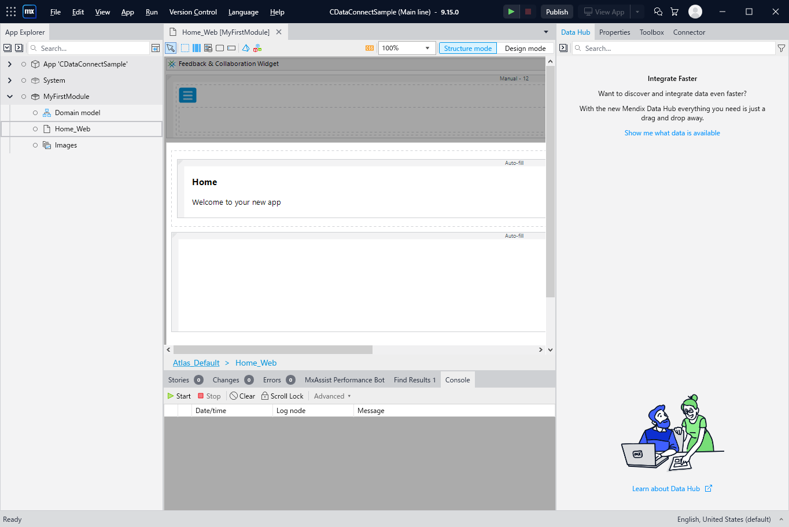Insert a data view from page toolbar
The width and height of the screenshot is (789, 527).
[x=208, y=48]
